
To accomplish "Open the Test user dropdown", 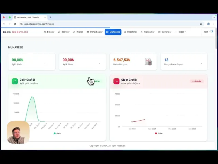I will [207, 32].
